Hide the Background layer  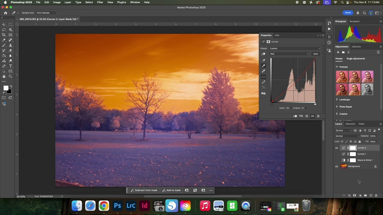click(337, 167)
